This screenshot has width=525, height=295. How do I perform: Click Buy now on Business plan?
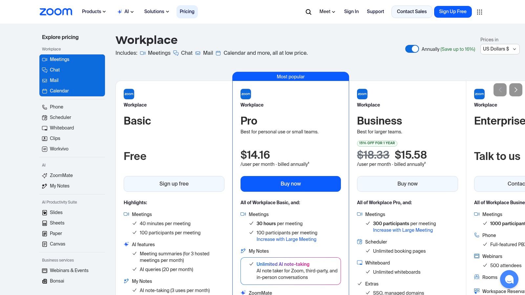point(408,184)
